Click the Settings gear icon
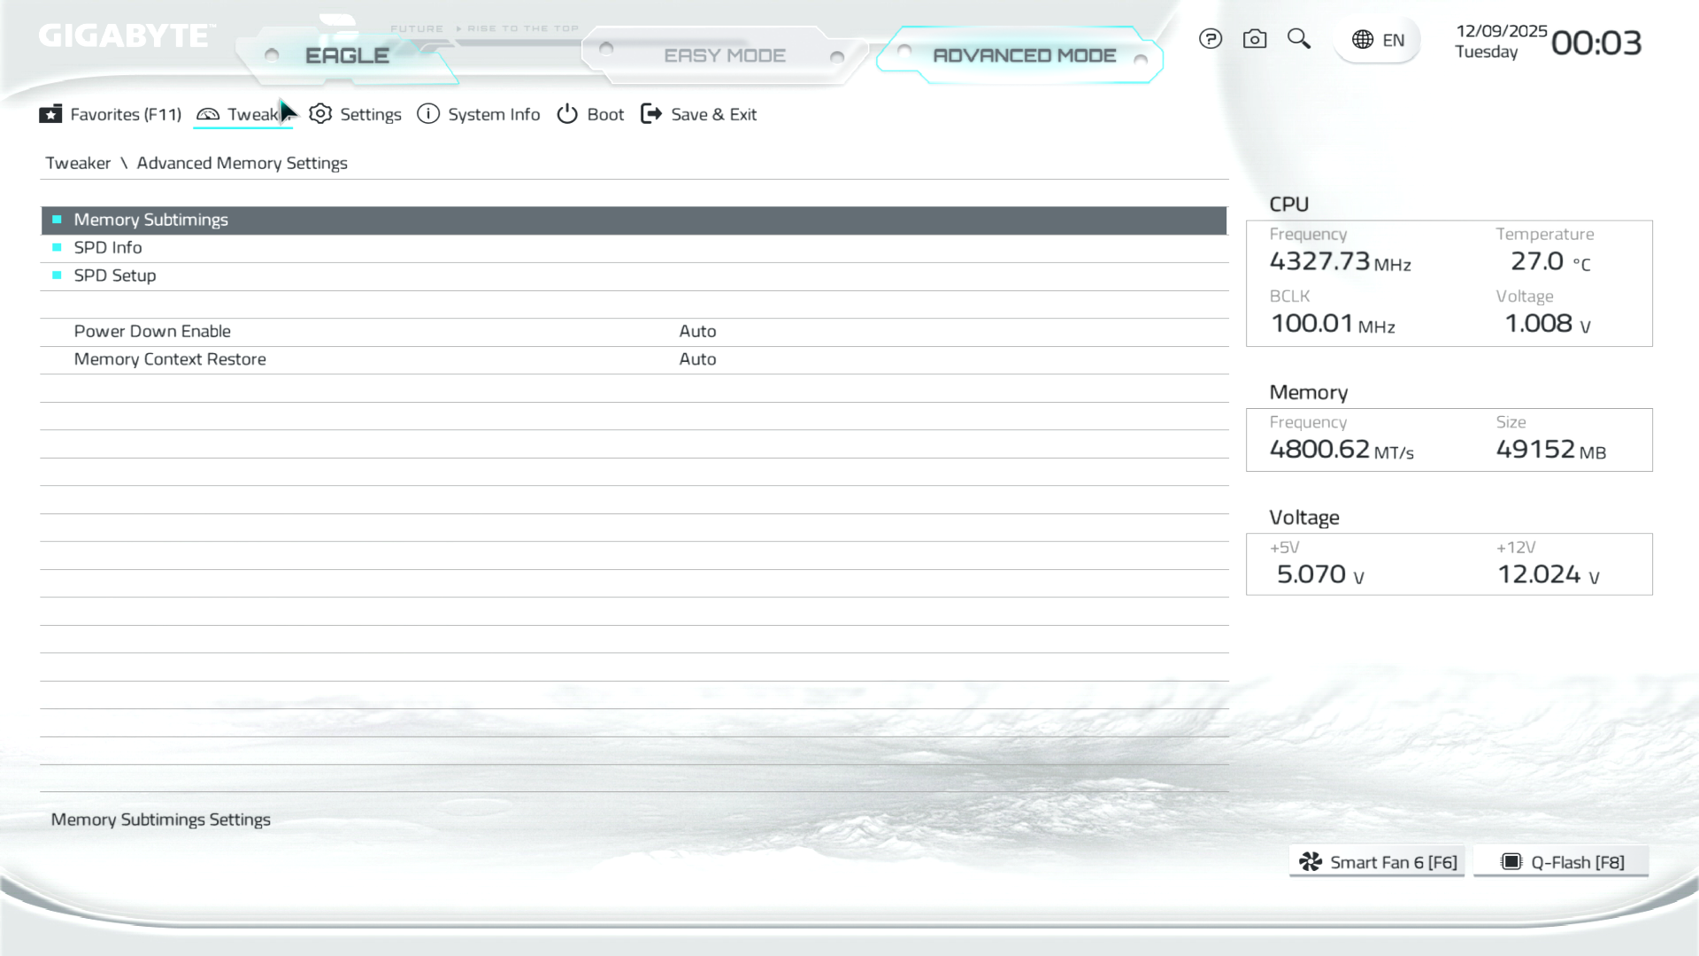Image resolution: width=1699 pixels, height=956 pixels. 320,114
